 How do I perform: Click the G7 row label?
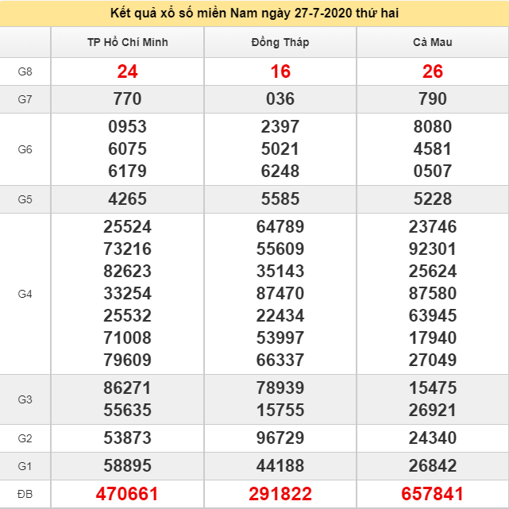25,99
